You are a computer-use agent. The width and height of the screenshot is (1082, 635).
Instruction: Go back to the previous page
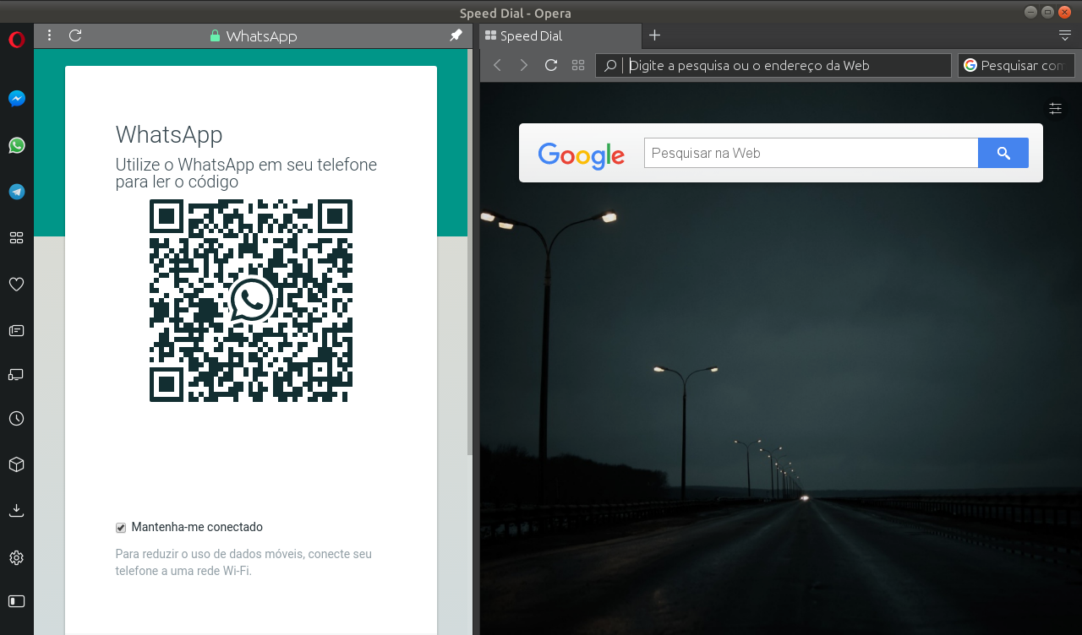(497, 65)
